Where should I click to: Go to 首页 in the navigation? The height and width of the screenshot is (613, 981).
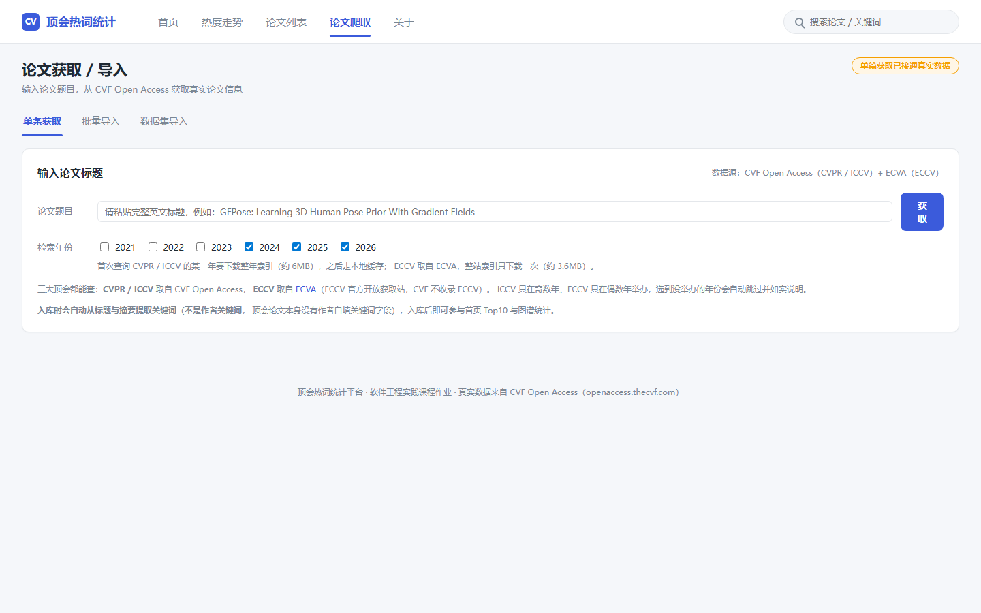pyautogui.click(x=168, y=22)
